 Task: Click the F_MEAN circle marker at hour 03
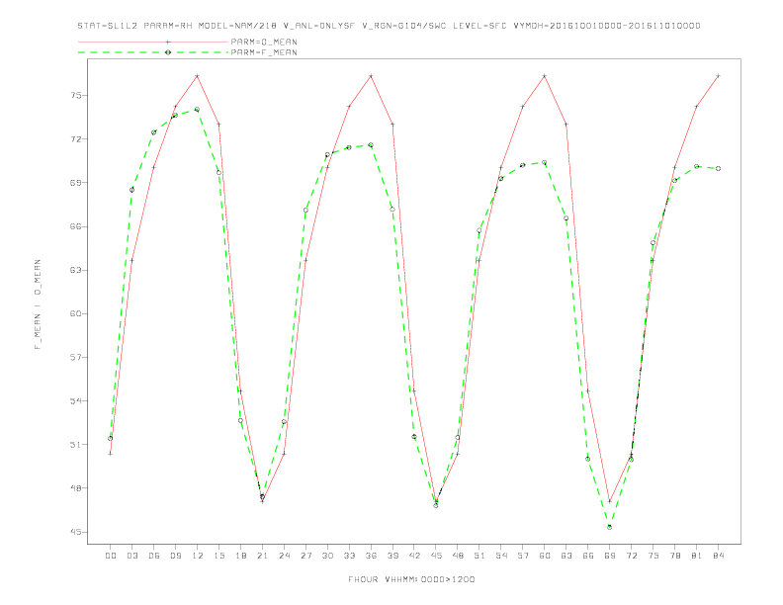[x=131, y=190]
